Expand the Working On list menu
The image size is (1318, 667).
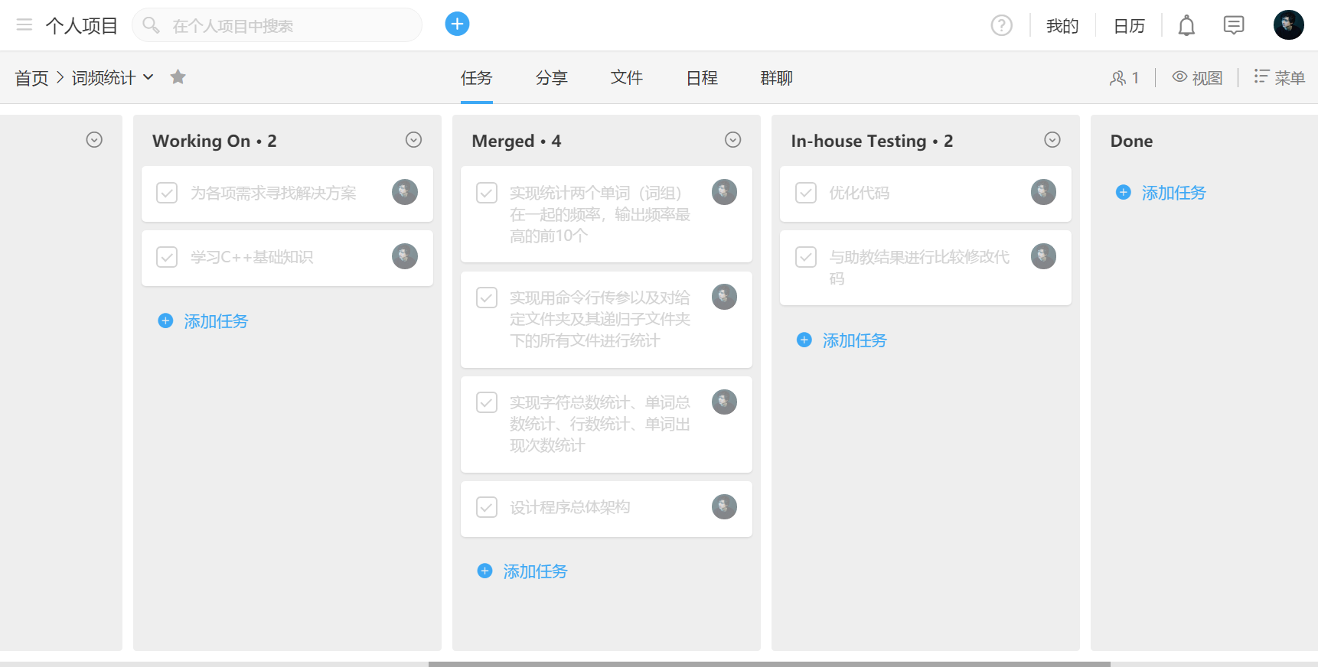click(413, 139)
